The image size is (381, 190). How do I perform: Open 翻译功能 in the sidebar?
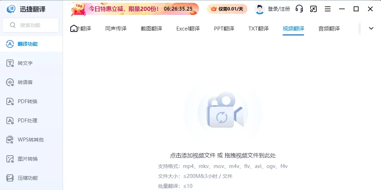[x=31, y=44]
